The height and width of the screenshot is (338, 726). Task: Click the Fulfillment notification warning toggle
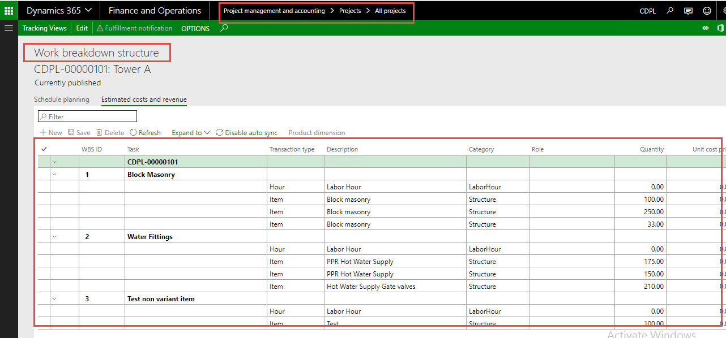tap(134, 28)
